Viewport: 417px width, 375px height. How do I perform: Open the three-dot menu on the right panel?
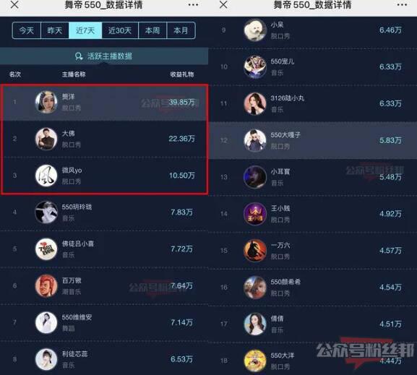click(402, 5)
